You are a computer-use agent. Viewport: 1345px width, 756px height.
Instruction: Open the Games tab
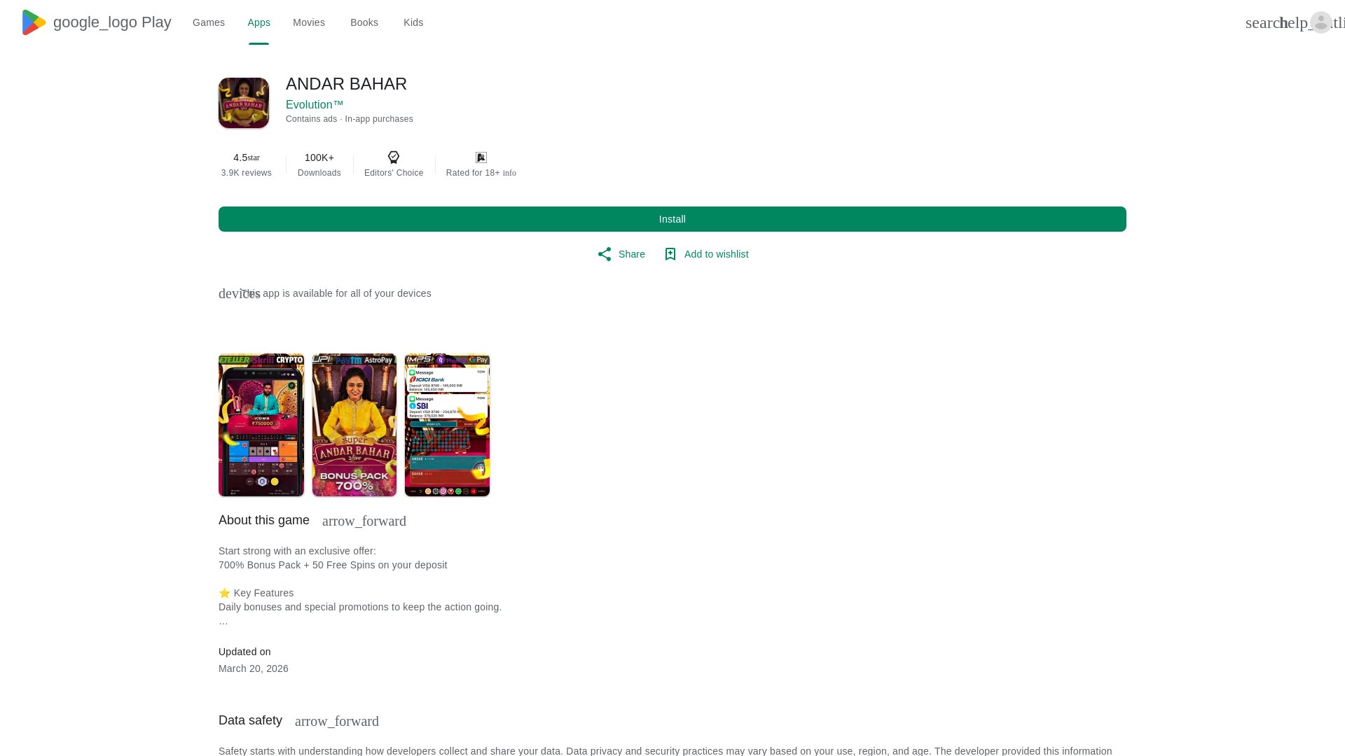(209, 22)
